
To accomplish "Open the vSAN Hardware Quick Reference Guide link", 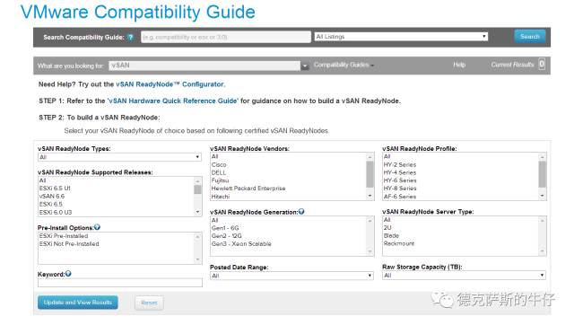I will point(173,101).
